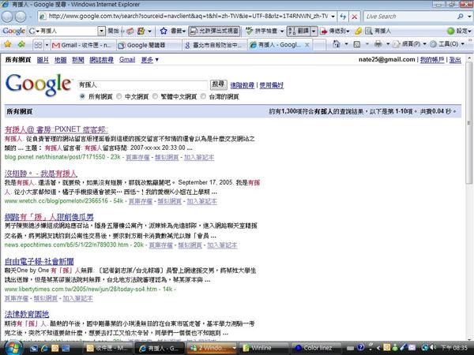The image size is (474, 355).
Task: Click the browser Forward arrow button
Action: point(21,17)
